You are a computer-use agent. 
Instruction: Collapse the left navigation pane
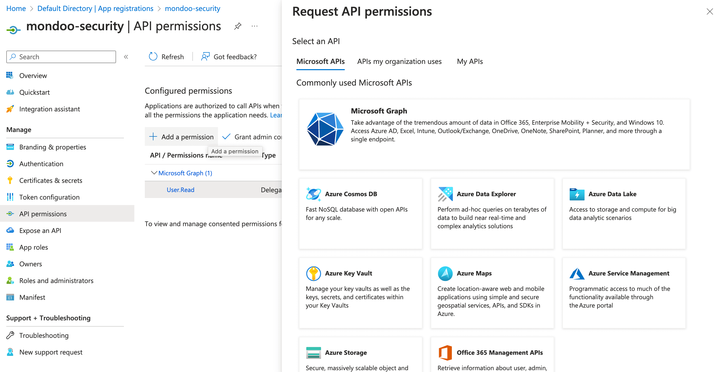[126, 56]
